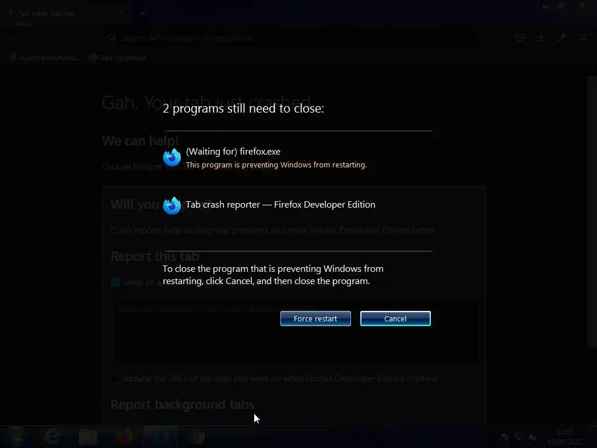
Task: Open the Windows Start button
Action: [x=15, y=436]
